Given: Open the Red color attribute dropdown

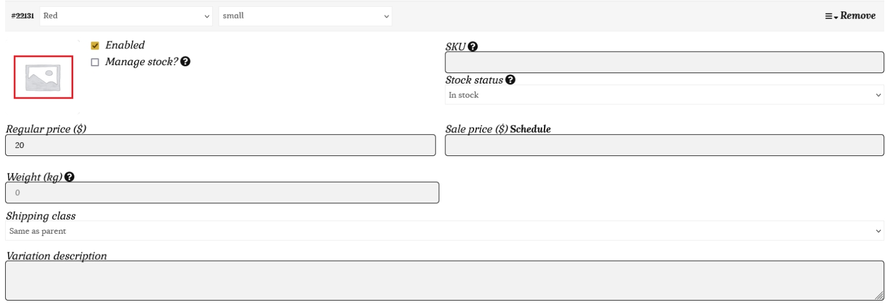Looking at the screenshot, I should coord(127,16).
